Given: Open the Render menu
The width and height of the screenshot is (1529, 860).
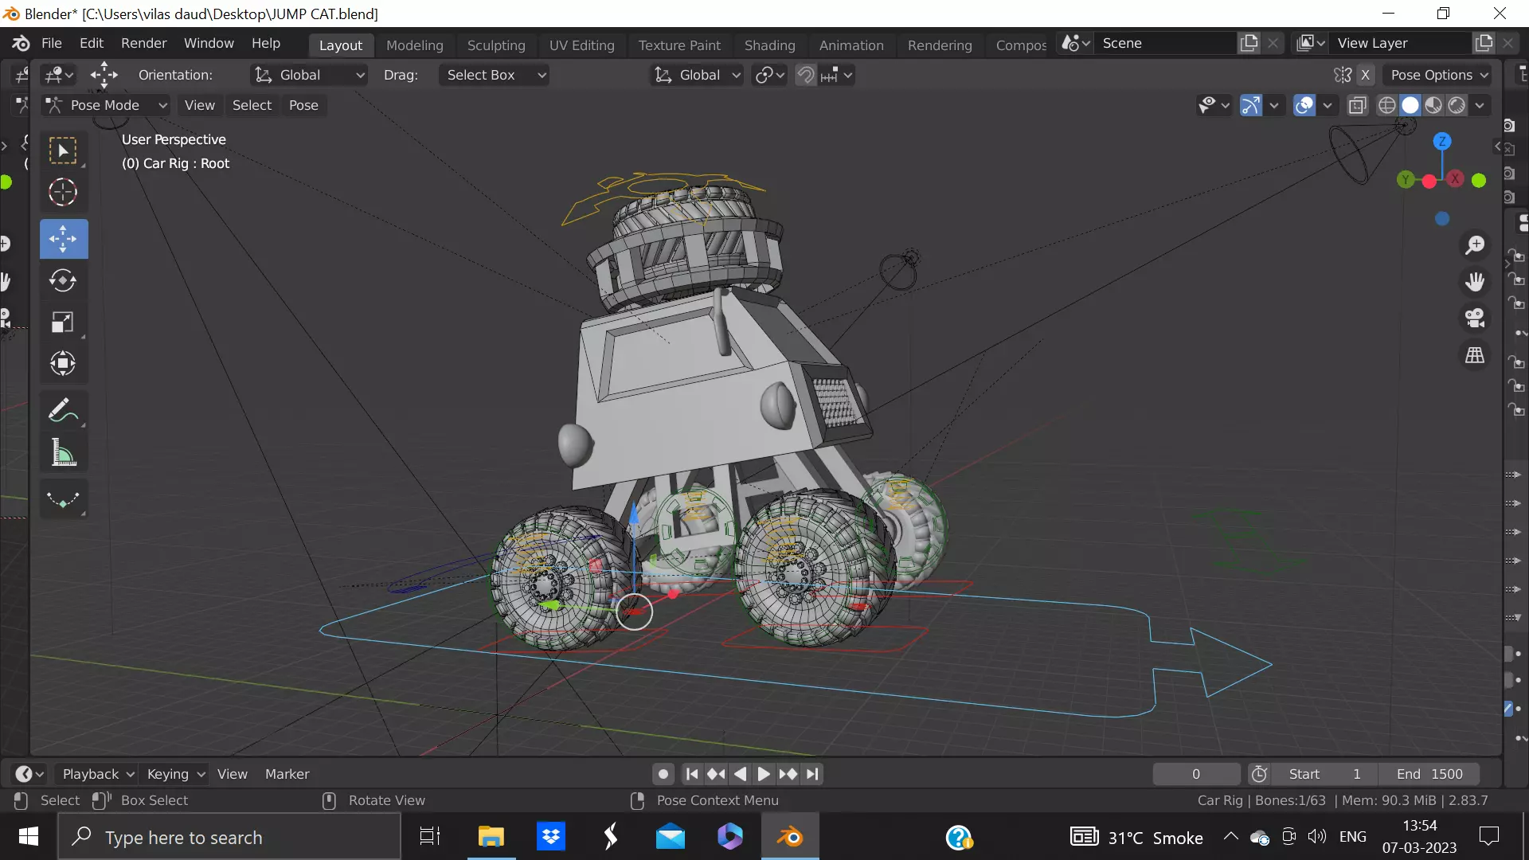Looking at the screenshot, I should click(x=143, y=43).
